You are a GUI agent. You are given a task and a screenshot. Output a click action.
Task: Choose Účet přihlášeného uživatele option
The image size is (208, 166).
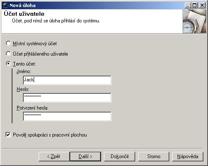pos(8,54)
